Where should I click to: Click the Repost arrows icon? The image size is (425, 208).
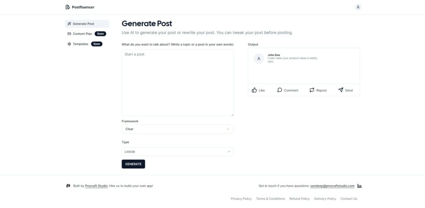(312, 90)
